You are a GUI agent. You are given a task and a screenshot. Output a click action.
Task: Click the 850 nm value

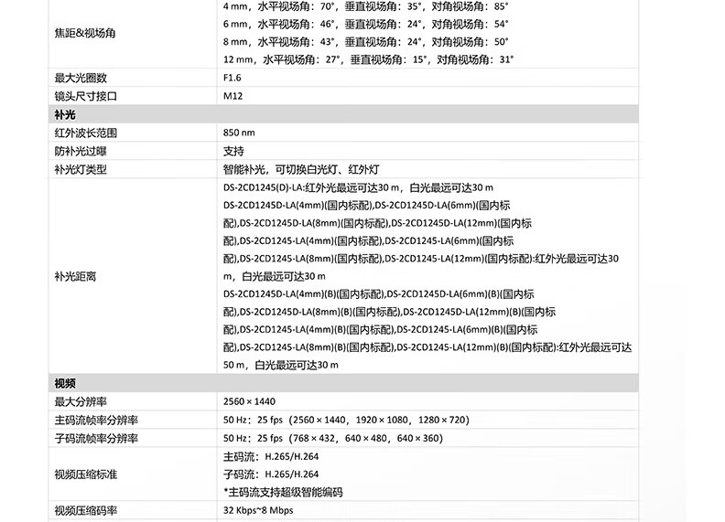click(239, 133)
